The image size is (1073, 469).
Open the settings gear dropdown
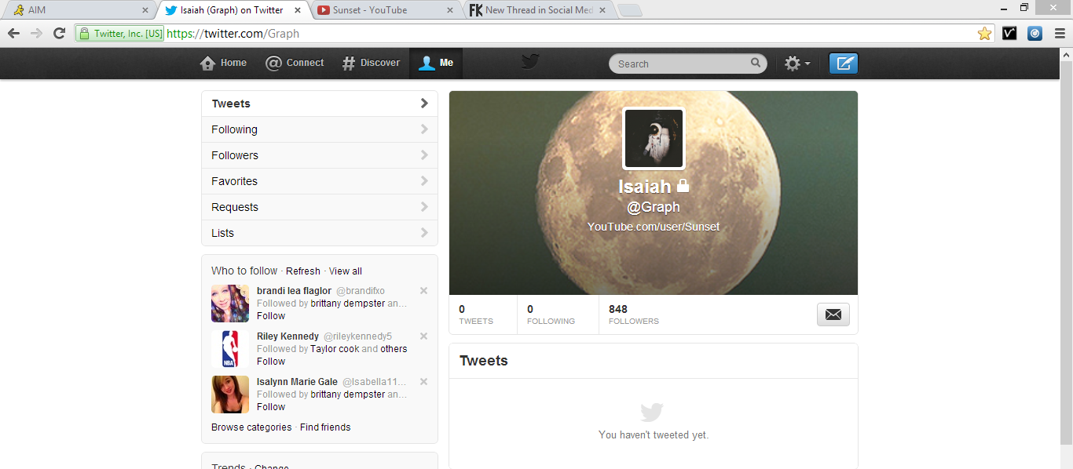coord(797,64)
